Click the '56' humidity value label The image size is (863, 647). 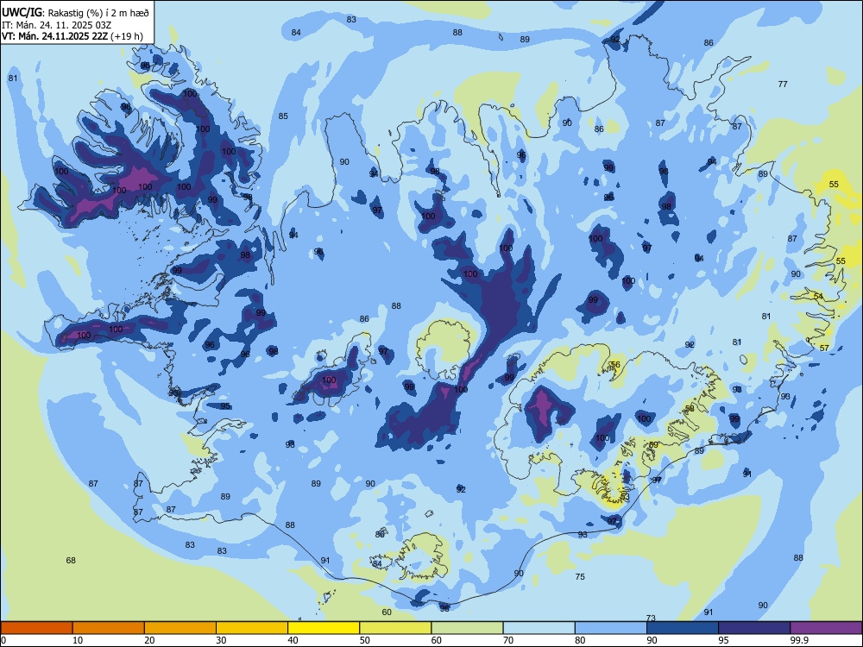point(615,364)
